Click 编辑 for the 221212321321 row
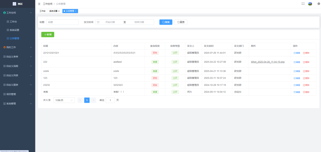Viewport: 321px width, 152px height. point(297,53)
